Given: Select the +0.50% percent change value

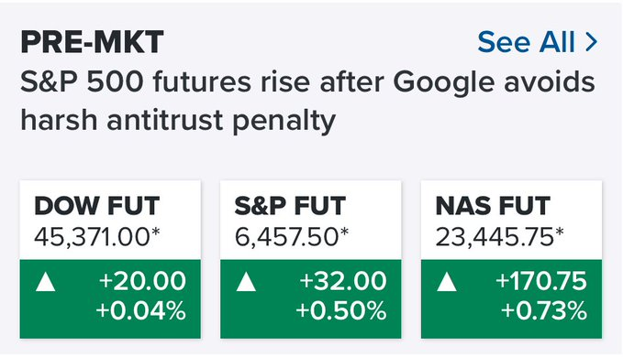Looking at the screenshot, I should click(x=341, y=310).
